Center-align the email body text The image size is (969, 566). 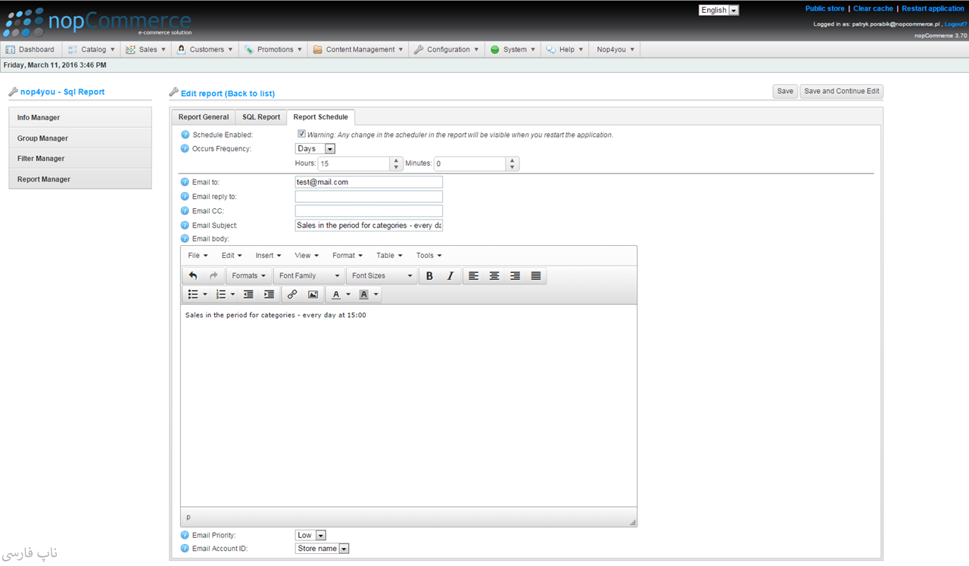(x=494, y=276)
